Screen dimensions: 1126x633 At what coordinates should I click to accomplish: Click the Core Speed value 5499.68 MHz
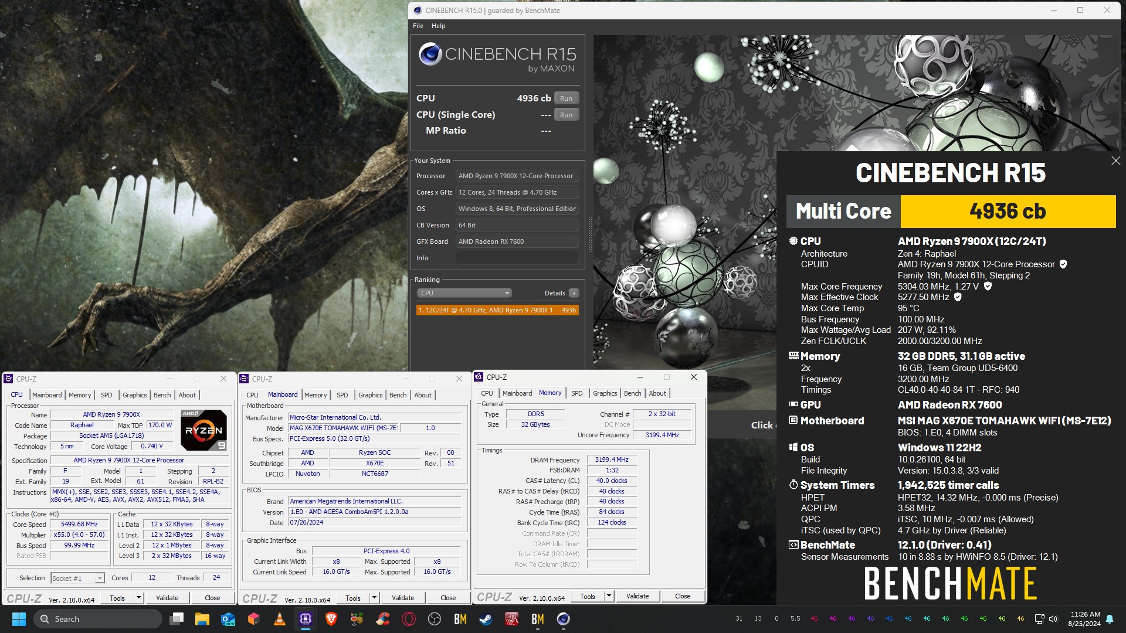[80, 525]
